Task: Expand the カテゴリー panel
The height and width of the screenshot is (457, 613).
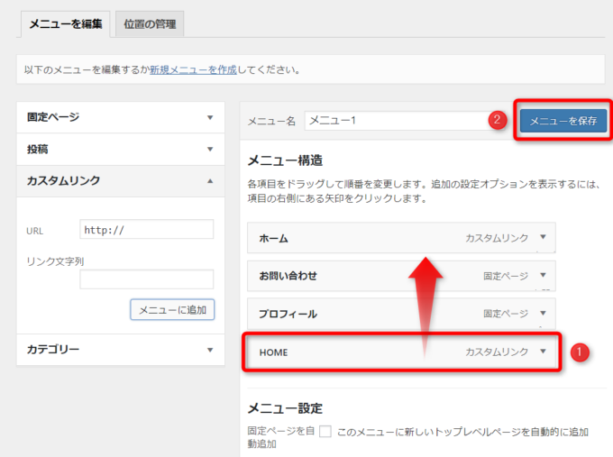Action: (210, 350)
